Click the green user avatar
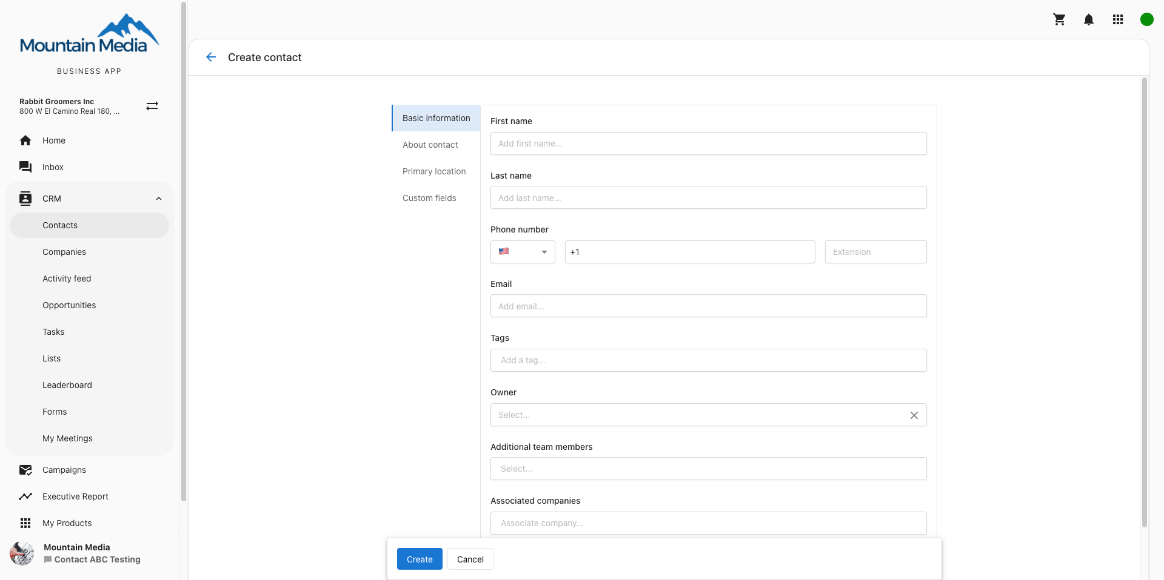Viewport: 1164px width, 580px height. coord(1146,19)
